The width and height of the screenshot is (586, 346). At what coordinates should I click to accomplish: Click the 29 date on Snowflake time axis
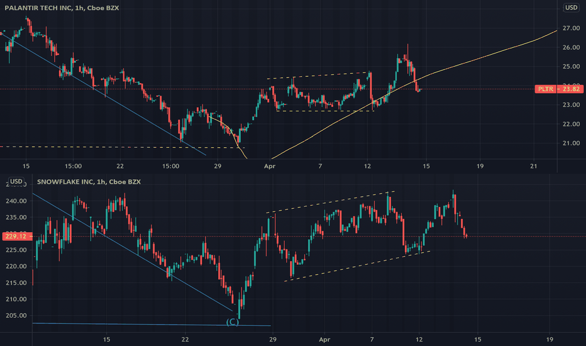(x=273, y=340)
